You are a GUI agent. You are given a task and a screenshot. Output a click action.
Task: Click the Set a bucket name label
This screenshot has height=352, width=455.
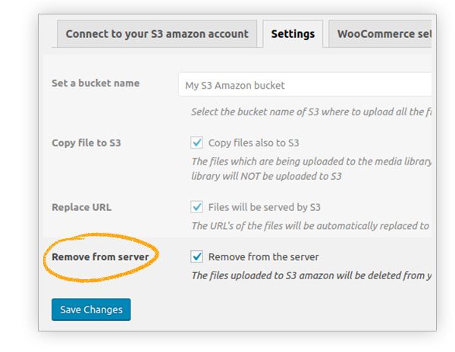(x=96, y=83)
